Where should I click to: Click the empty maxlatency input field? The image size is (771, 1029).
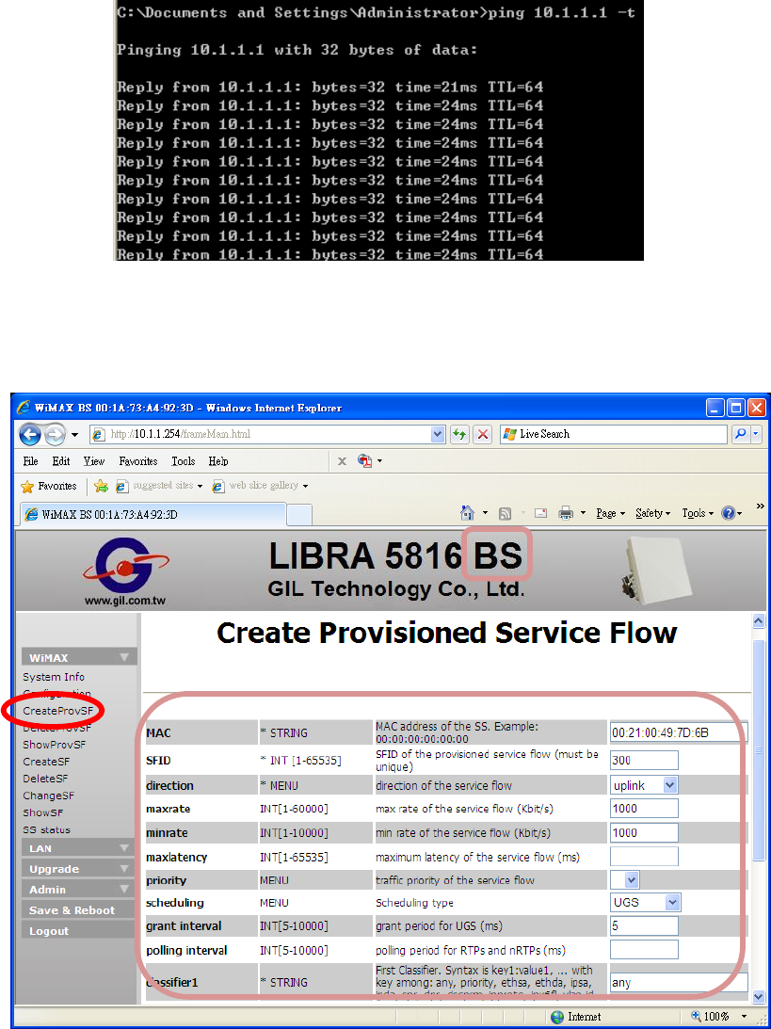[644, 857]
